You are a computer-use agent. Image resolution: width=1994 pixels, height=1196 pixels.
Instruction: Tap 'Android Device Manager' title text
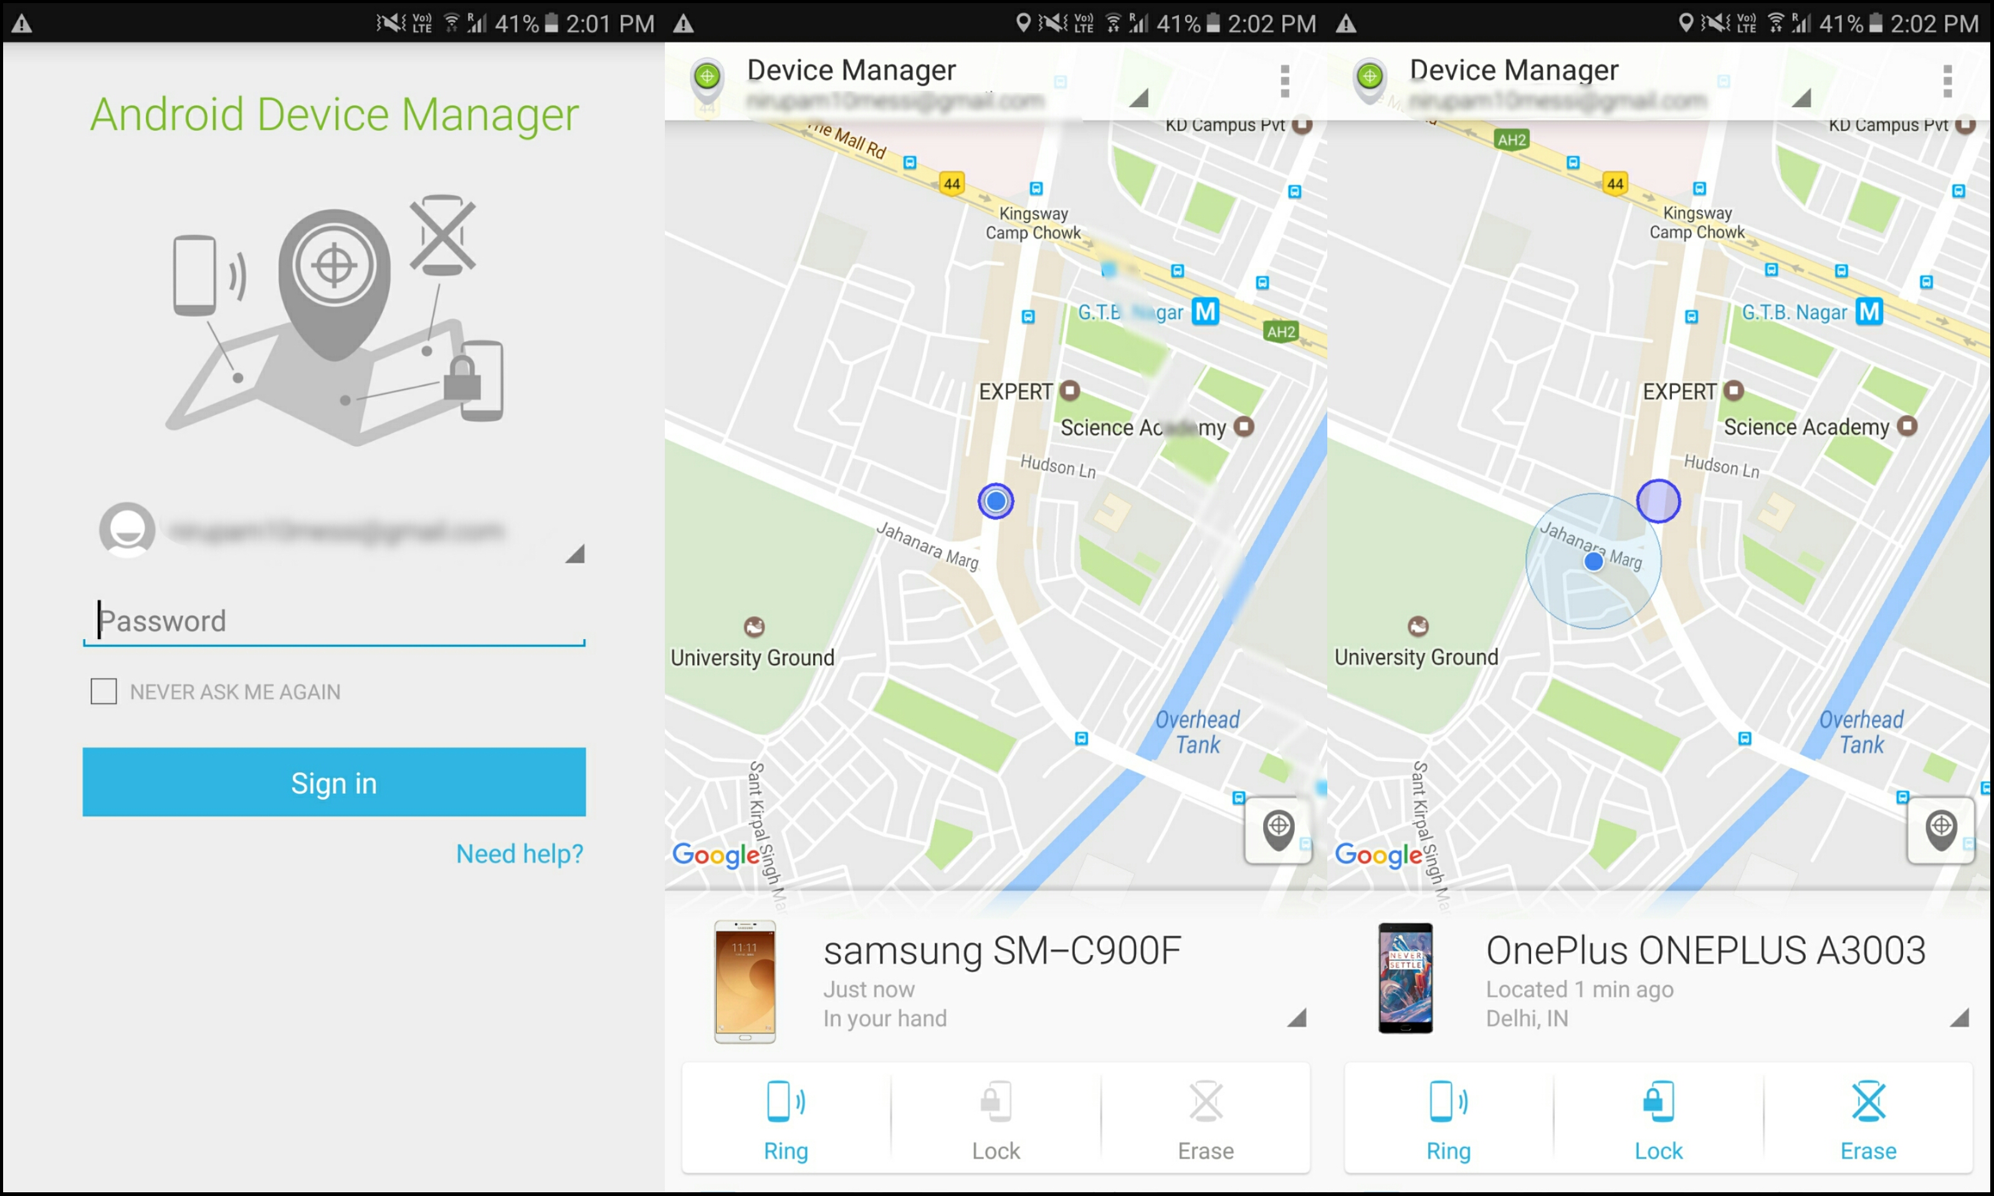click(335, 115)
